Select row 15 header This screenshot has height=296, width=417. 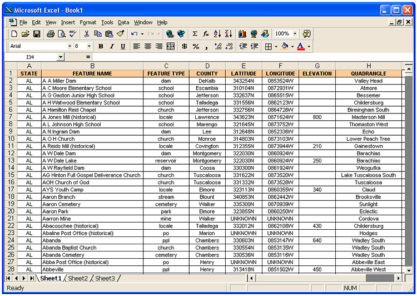point(11,175)
